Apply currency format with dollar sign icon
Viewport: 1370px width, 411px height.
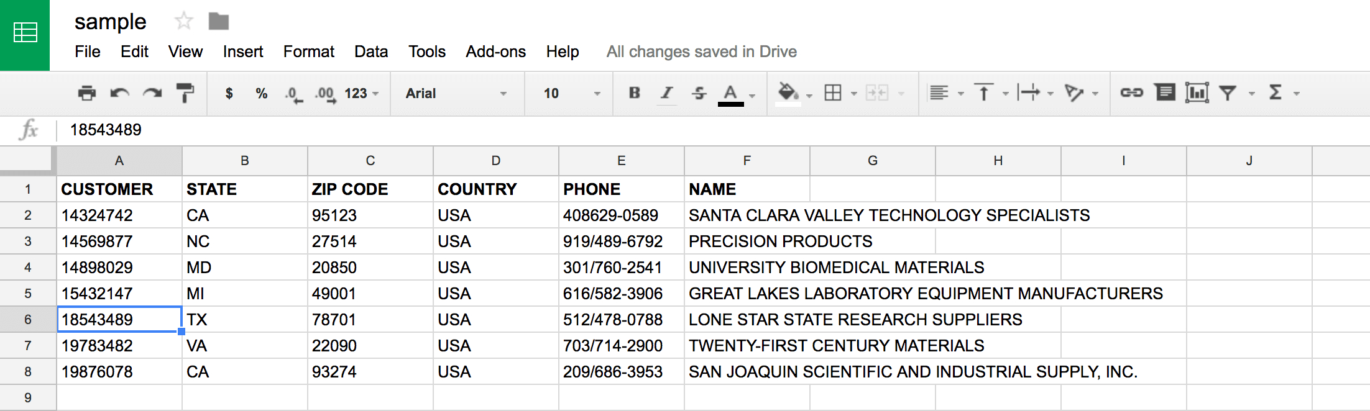coord(229,93)
